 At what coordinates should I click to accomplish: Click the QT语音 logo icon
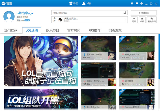3,3
